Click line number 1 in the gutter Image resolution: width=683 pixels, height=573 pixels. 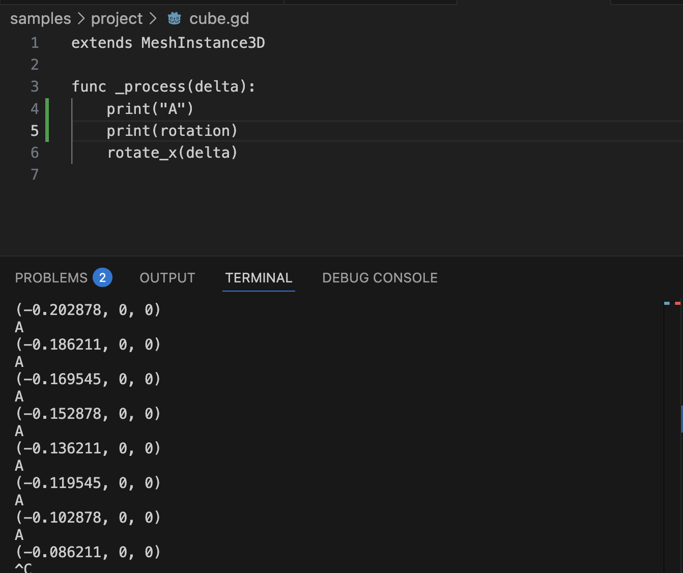coord(34,43)
